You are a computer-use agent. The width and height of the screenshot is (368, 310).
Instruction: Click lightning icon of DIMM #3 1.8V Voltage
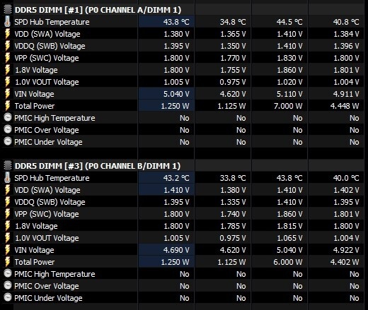tap(8, 226)
